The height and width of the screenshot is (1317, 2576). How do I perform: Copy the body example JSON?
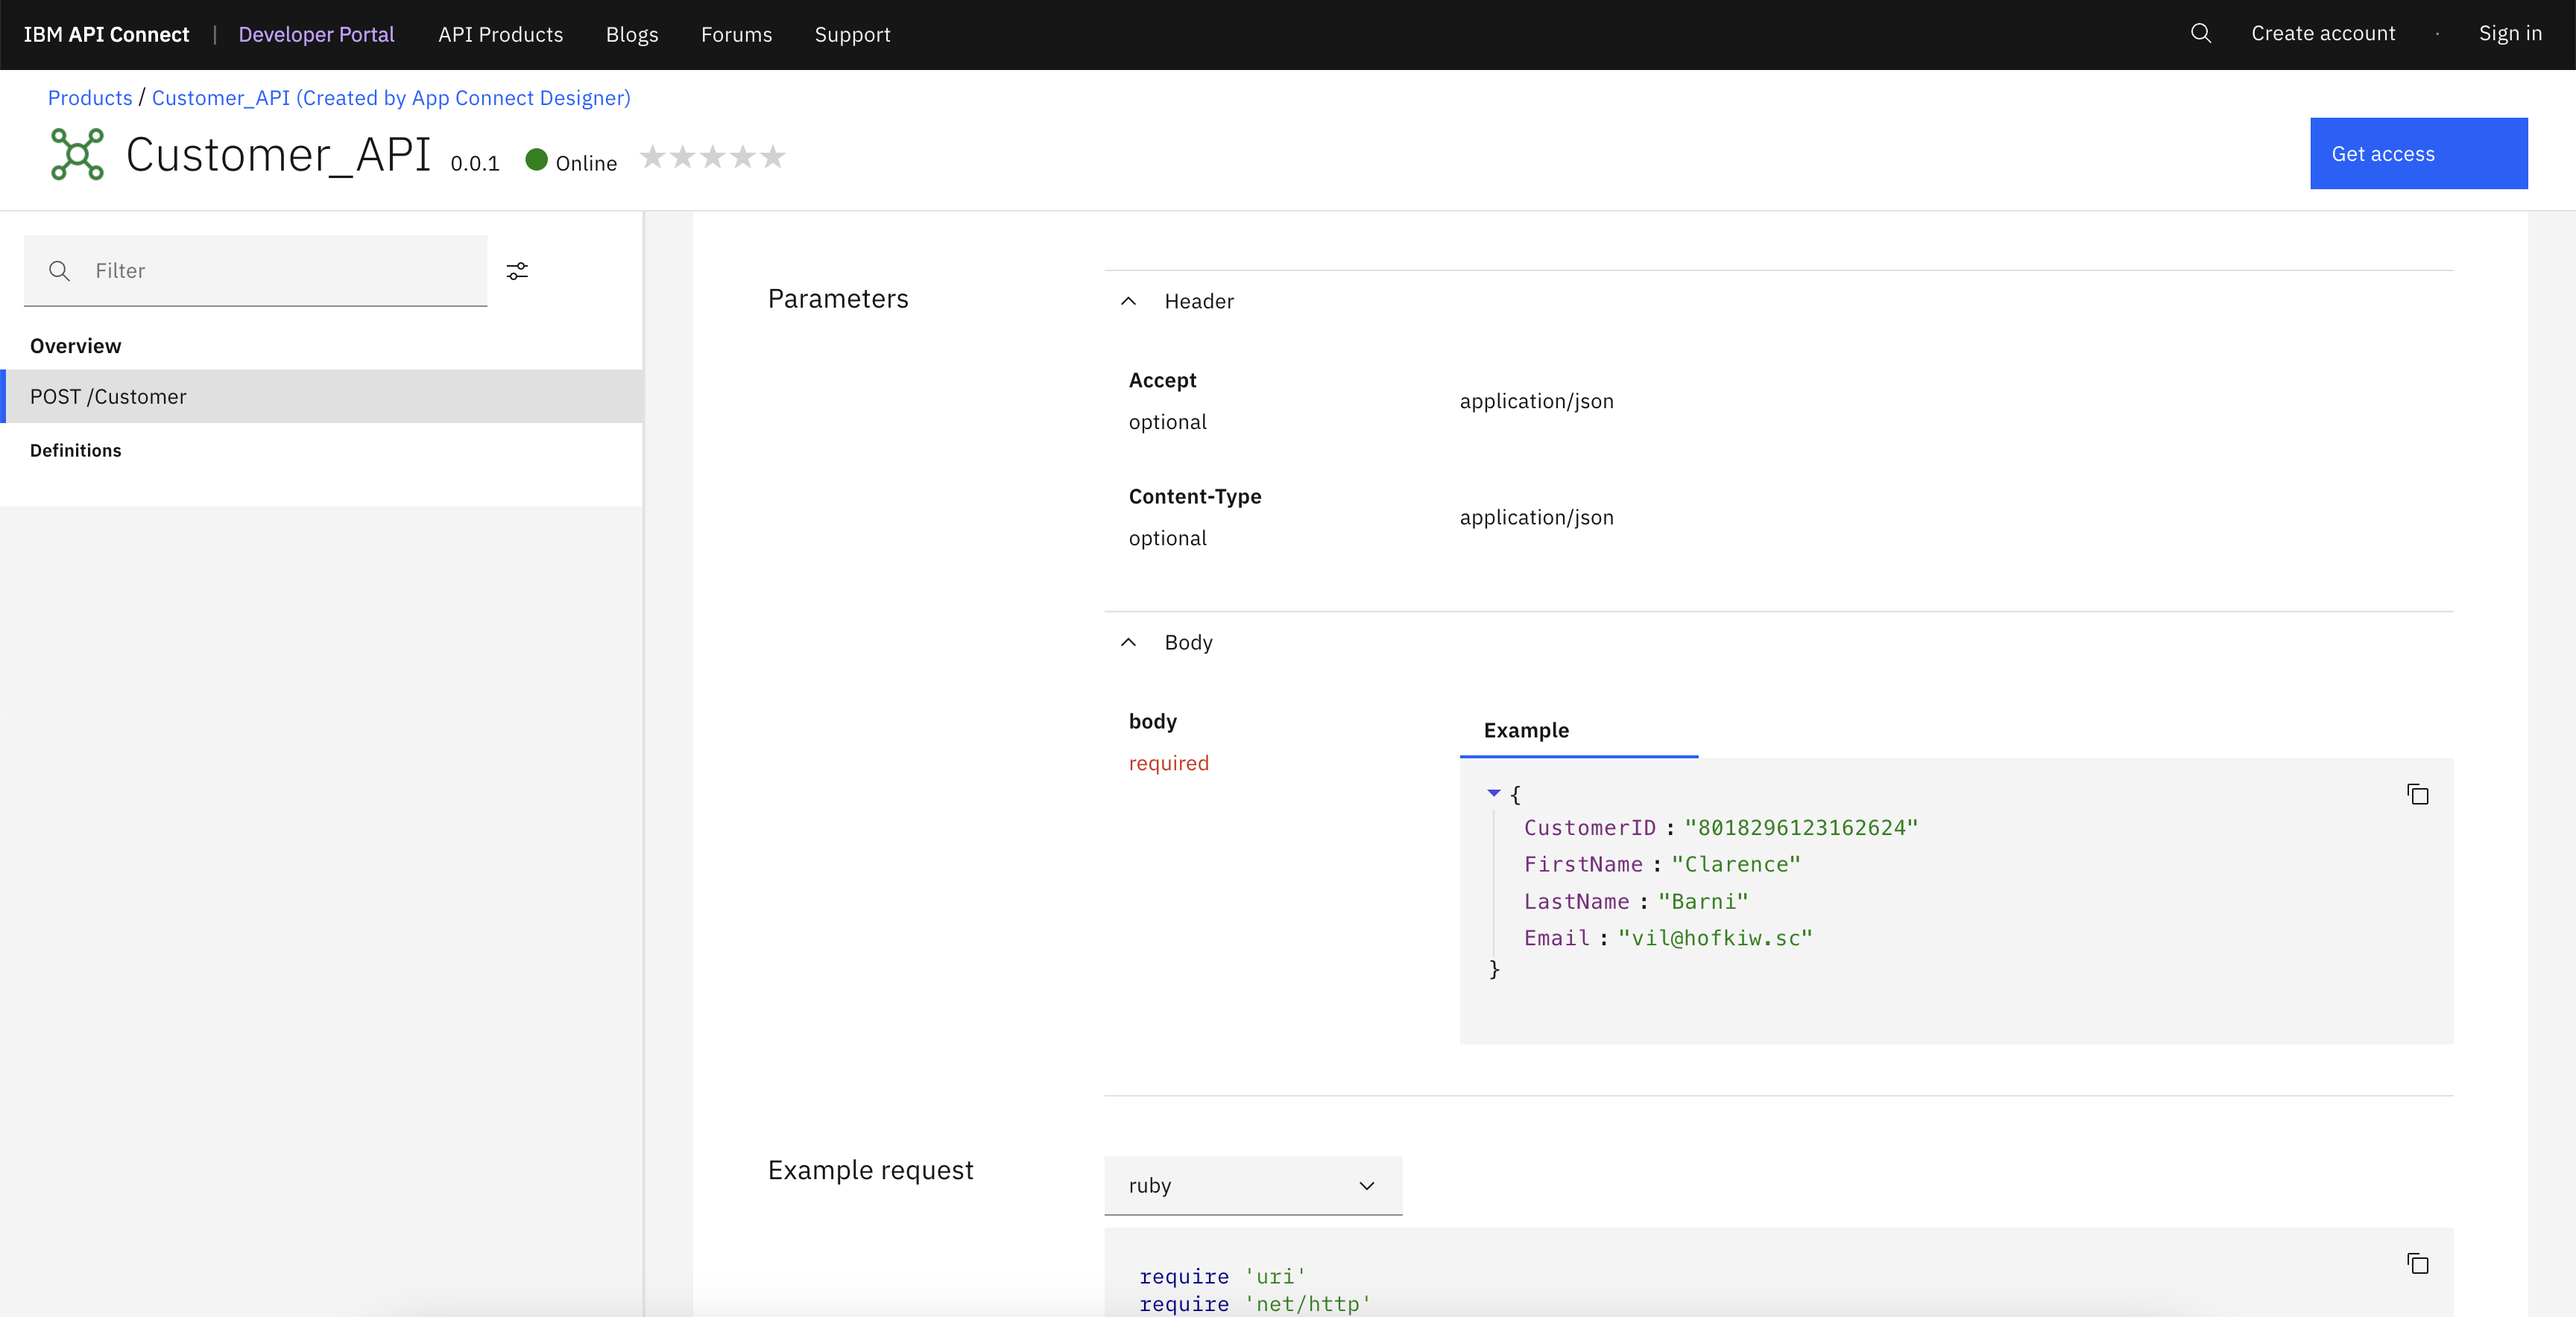click(2418, 794)
